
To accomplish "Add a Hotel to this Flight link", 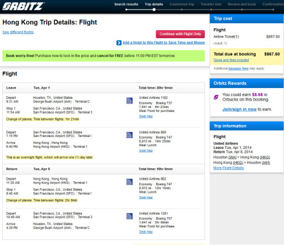I will tap(164, 43).
